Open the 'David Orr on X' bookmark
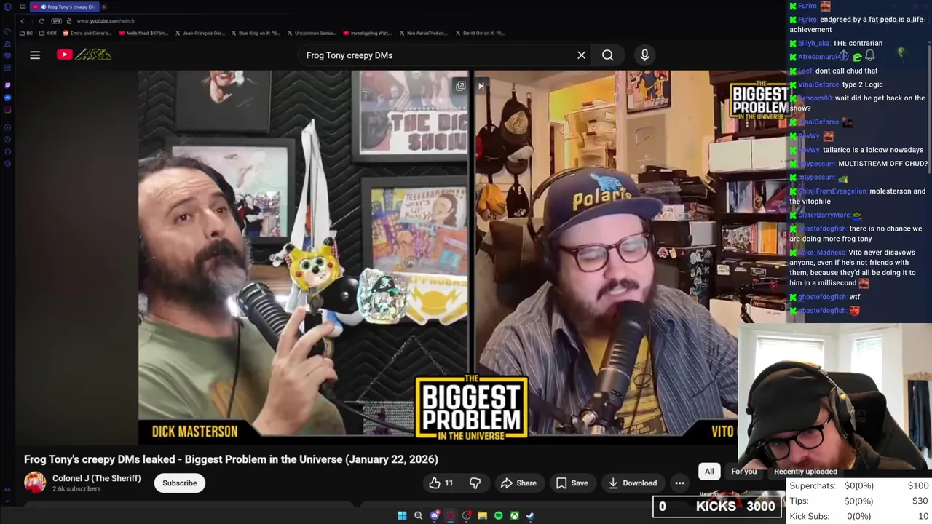Viewport: 932px width, 524px height. [480, 33]
